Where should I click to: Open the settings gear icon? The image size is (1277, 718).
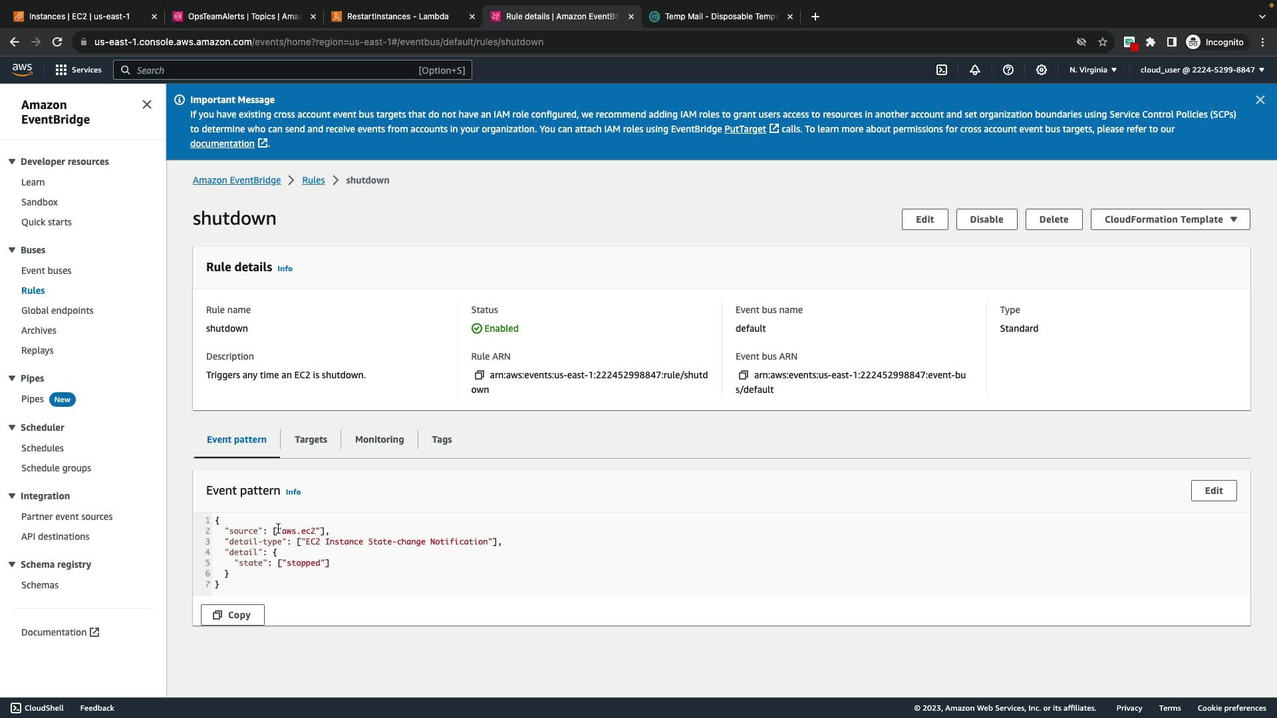1042,70
